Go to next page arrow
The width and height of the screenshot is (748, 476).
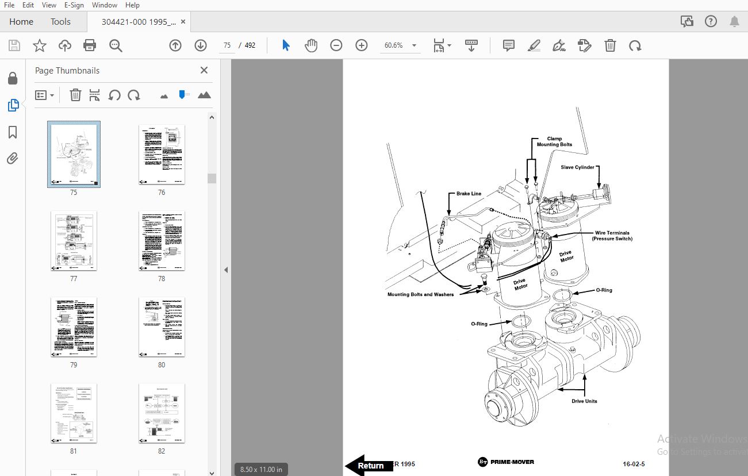coord(200,45)
